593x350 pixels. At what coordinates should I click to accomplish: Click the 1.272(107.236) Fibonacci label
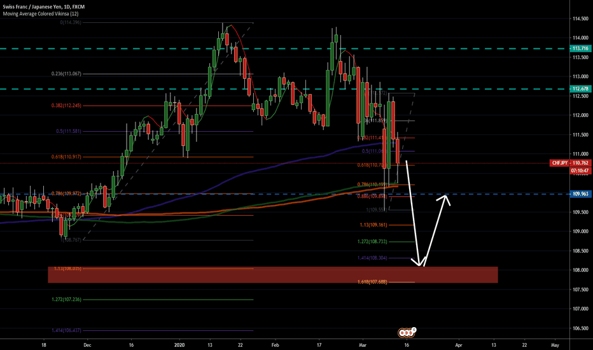(66, 299)
